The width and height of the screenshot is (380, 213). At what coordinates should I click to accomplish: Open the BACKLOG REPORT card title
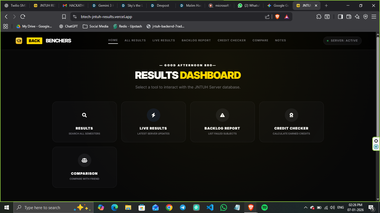click(x=222, y=128)
